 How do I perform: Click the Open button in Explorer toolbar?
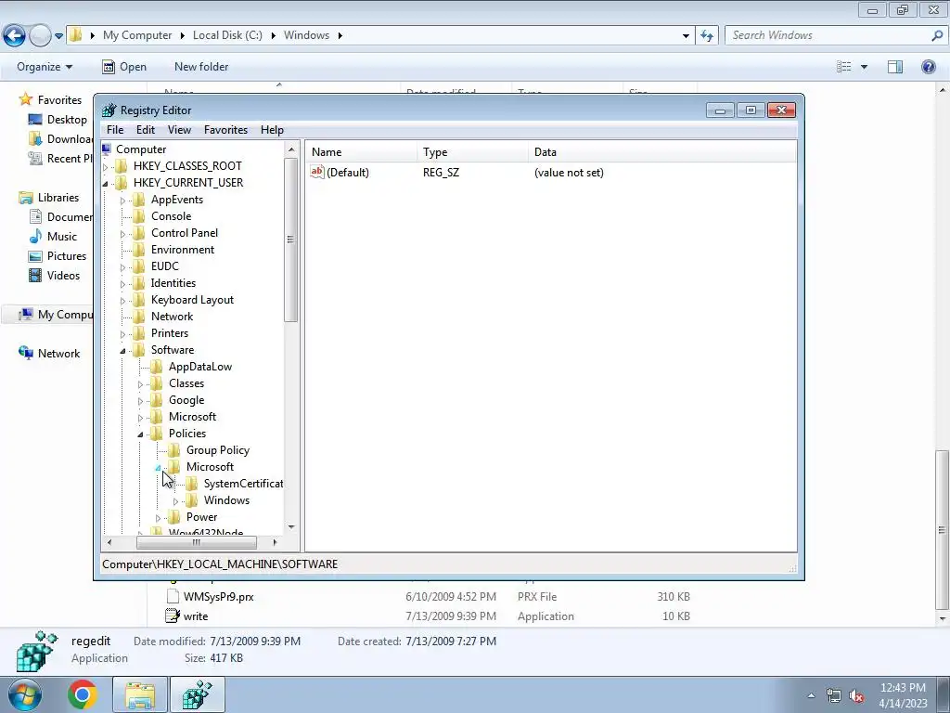coord(124,67)
